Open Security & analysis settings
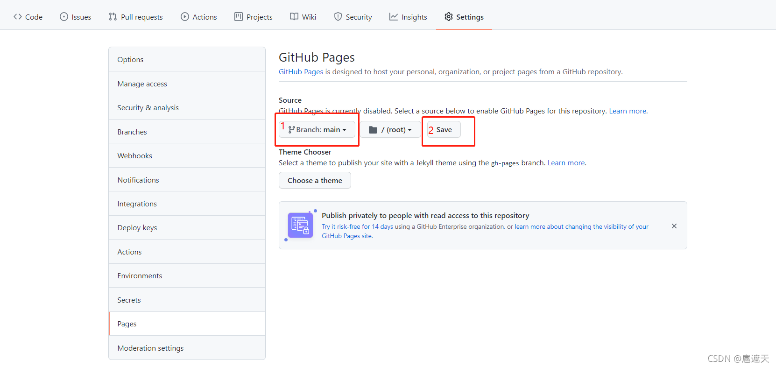Image resolution: width=776 pixels, height=367 pixels. 187,107
